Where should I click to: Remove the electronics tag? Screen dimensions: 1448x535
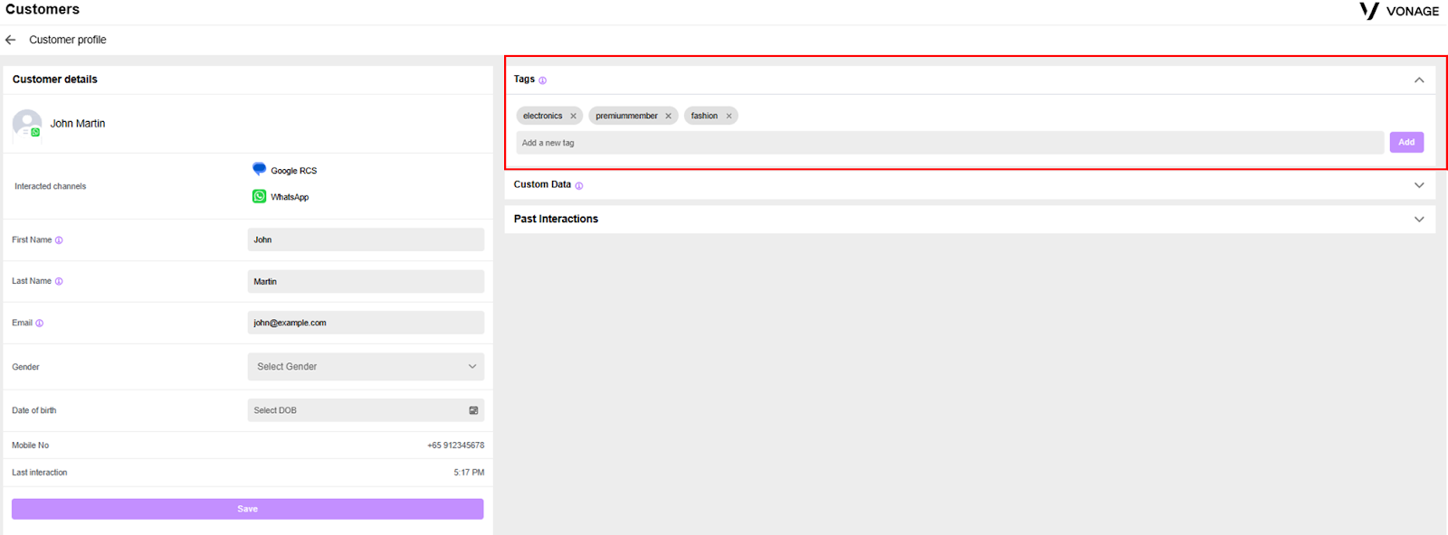573,116
